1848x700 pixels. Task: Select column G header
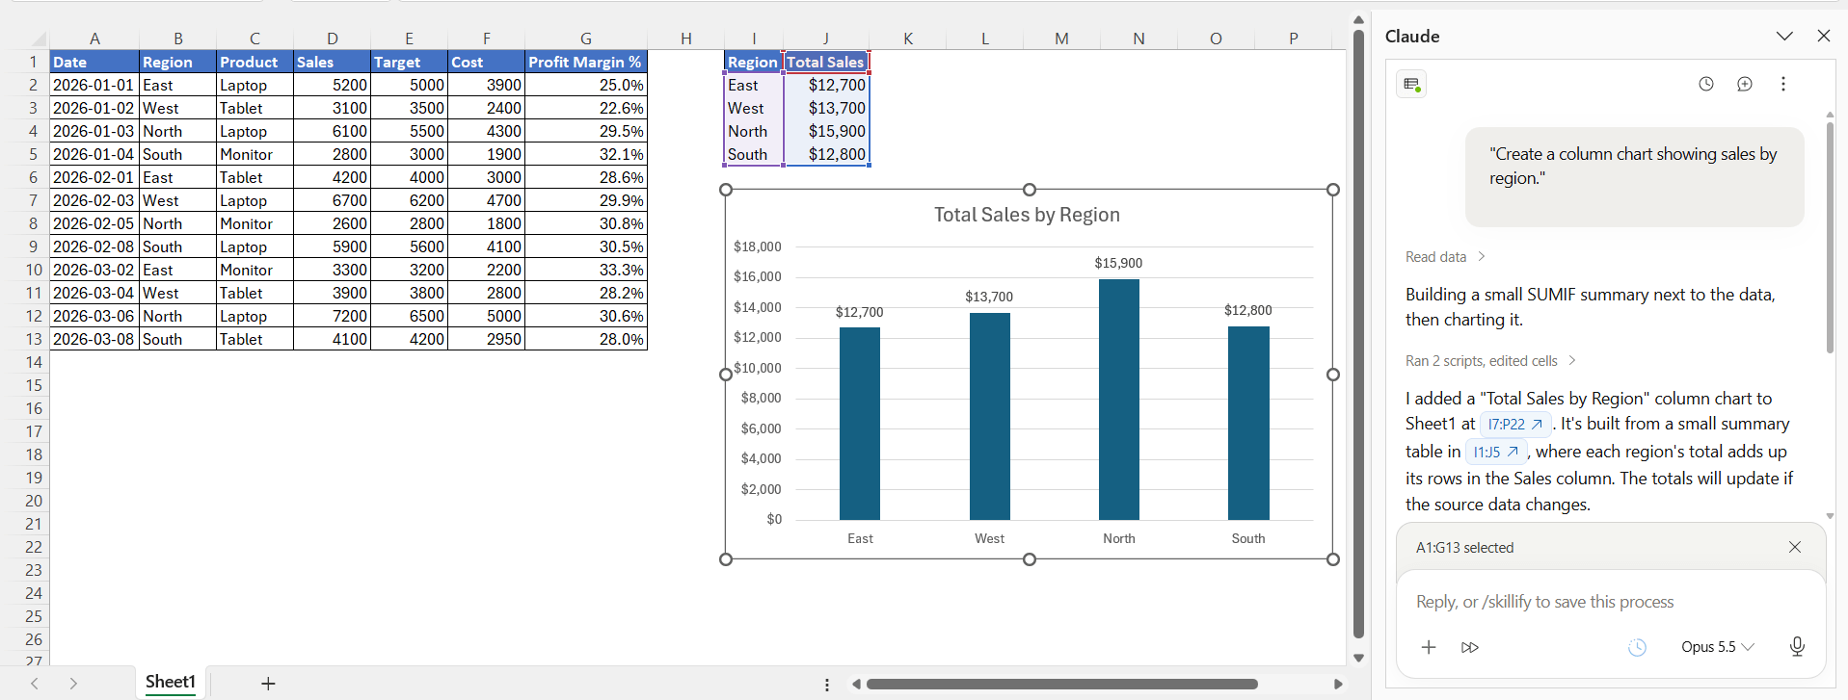pyautogui.click(x=586, y=39)
